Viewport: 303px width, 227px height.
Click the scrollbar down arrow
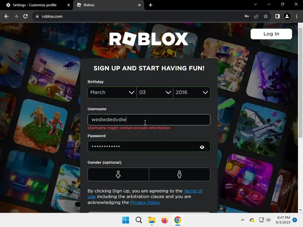(300, 210)
